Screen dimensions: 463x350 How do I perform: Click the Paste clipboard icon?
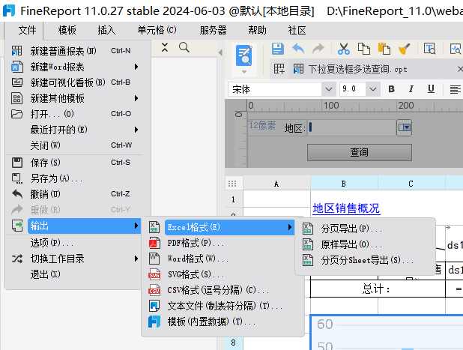click(x=384, y=49)
